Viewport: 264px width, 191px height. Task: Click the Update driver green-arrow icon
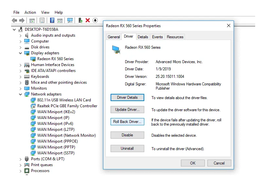pos(80,20)
